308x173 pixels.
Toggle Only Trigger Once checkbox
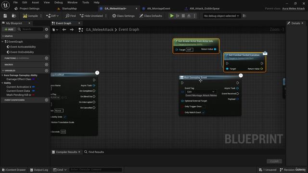click(203, 107)
